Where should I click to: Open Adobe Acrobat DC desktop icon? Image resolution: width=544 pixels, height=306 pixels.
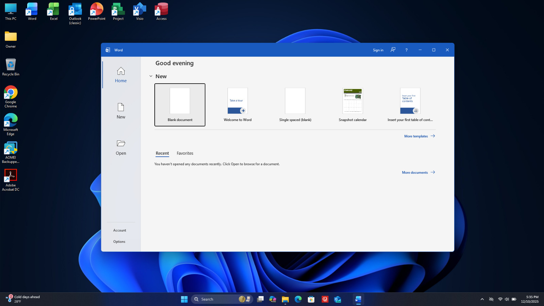tap(11, 180)
